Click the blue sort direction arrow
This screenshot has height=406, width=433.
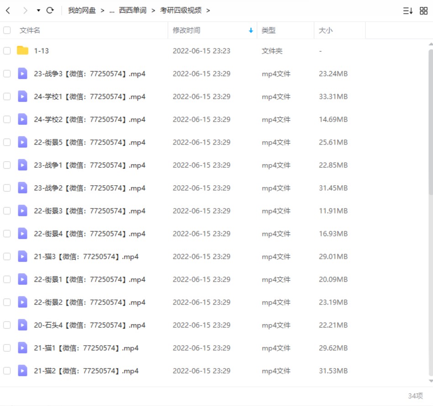[251, 30]
